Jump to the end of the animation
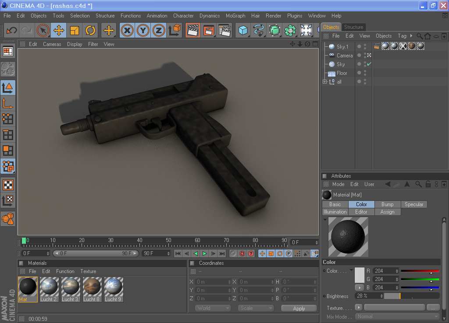The image size is (449, 323). [222, 253]
